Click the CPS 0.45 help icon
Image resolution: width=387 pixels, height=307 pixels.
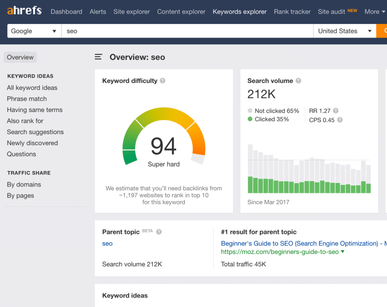pyautogui.click(x=340, y=120)
